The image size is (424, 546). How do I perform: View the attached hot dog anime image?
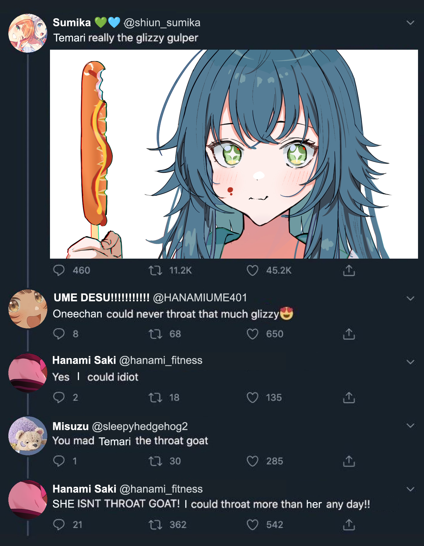click(234, 154)
